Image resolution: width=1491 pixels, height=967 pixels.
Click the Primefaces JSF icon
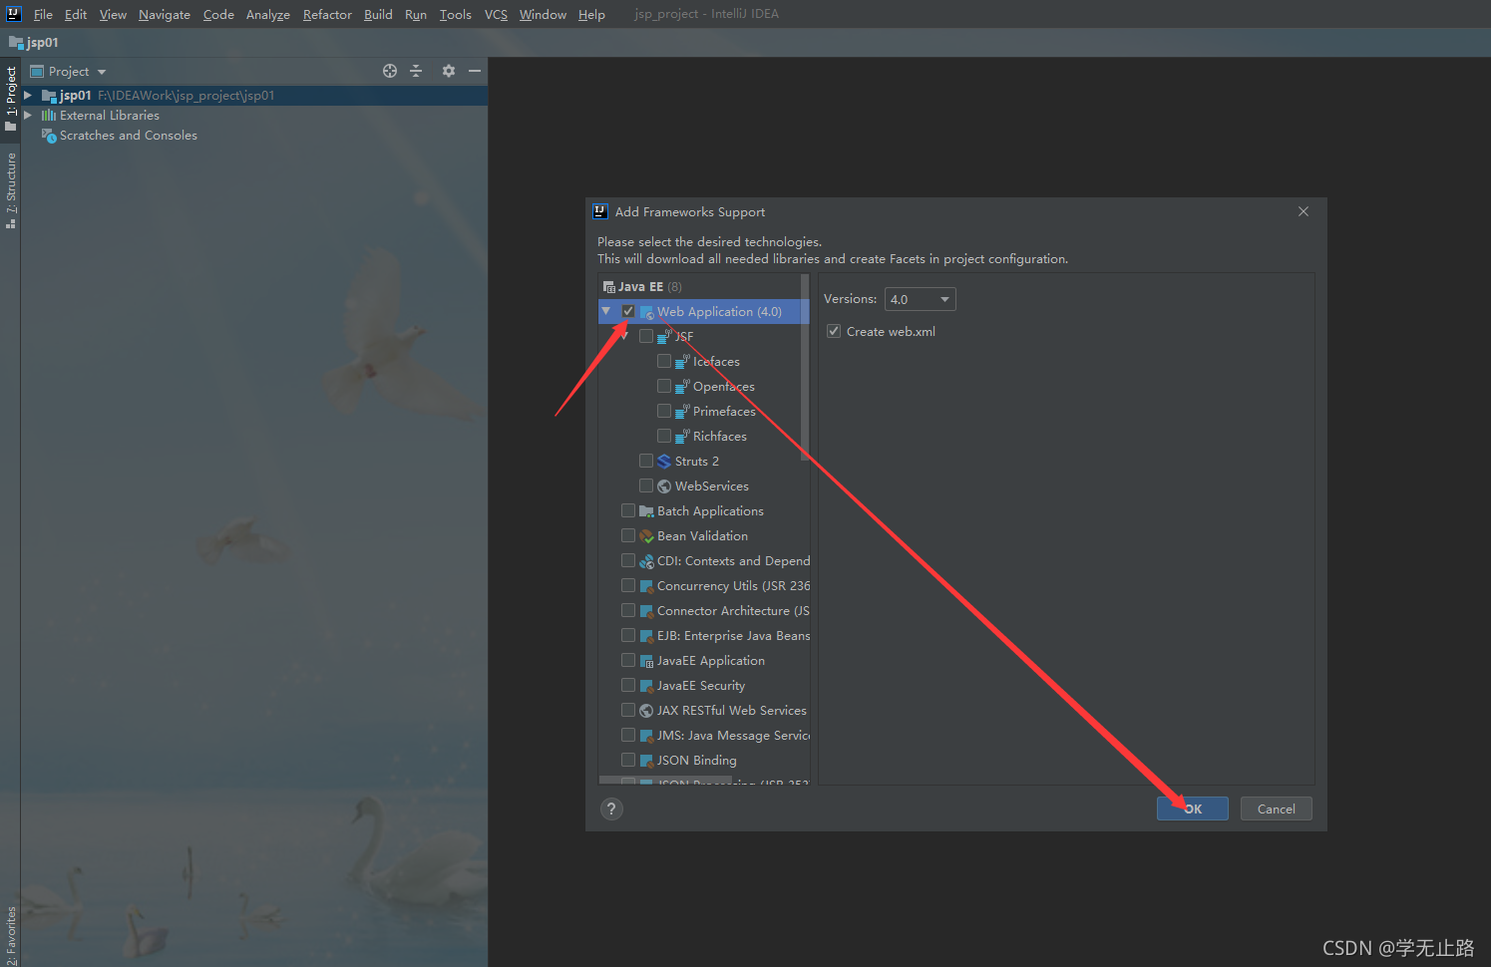pos(682,412)
